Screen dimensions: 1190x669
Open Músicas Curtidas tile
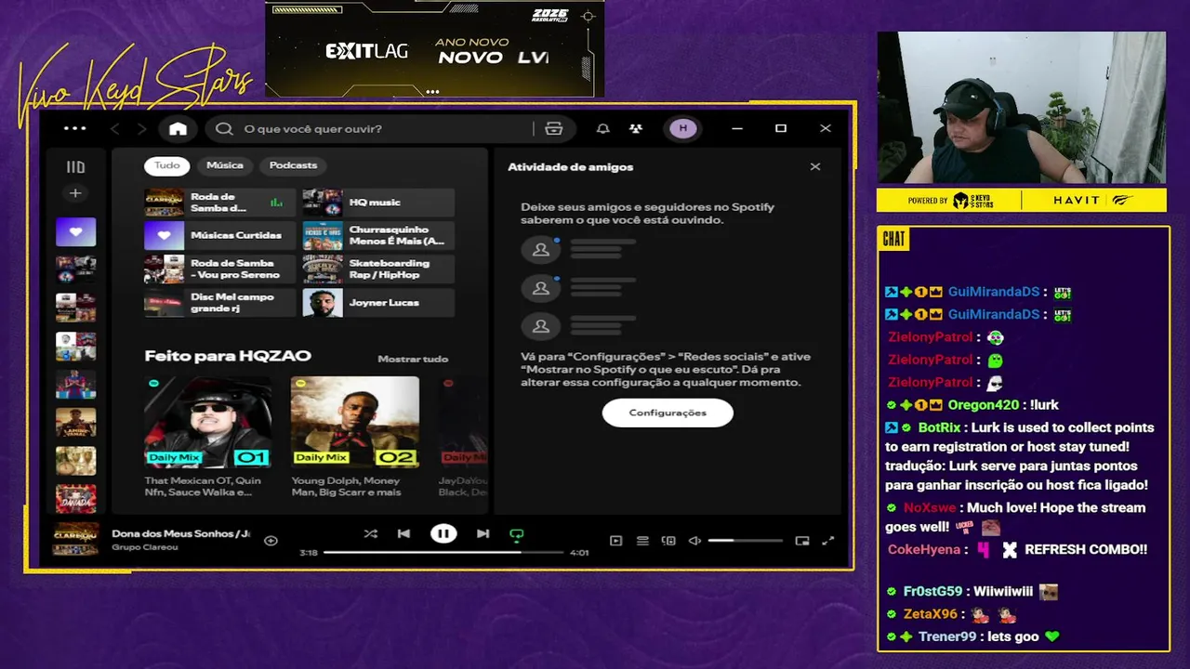click(x=219, y=236)
